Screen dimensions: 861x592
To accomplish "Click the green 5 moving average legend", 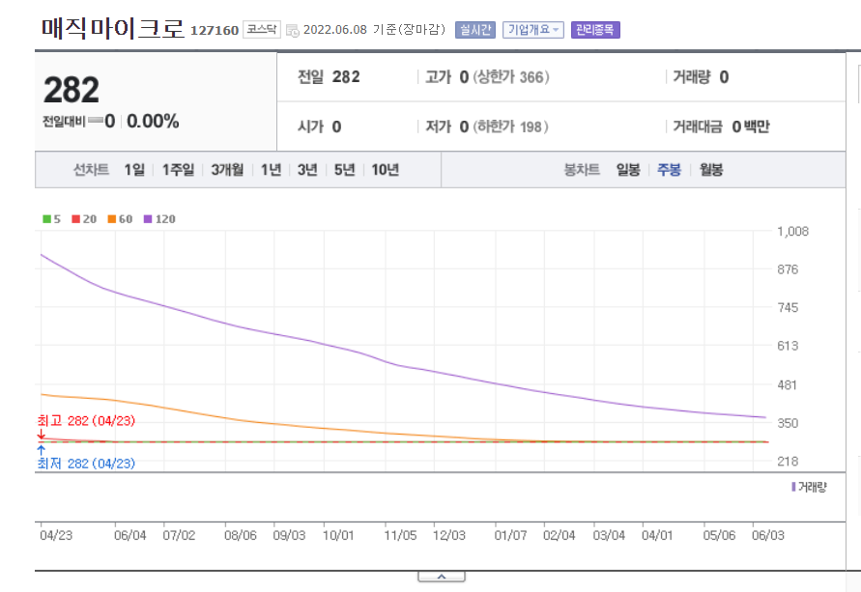I will (51, 219).
